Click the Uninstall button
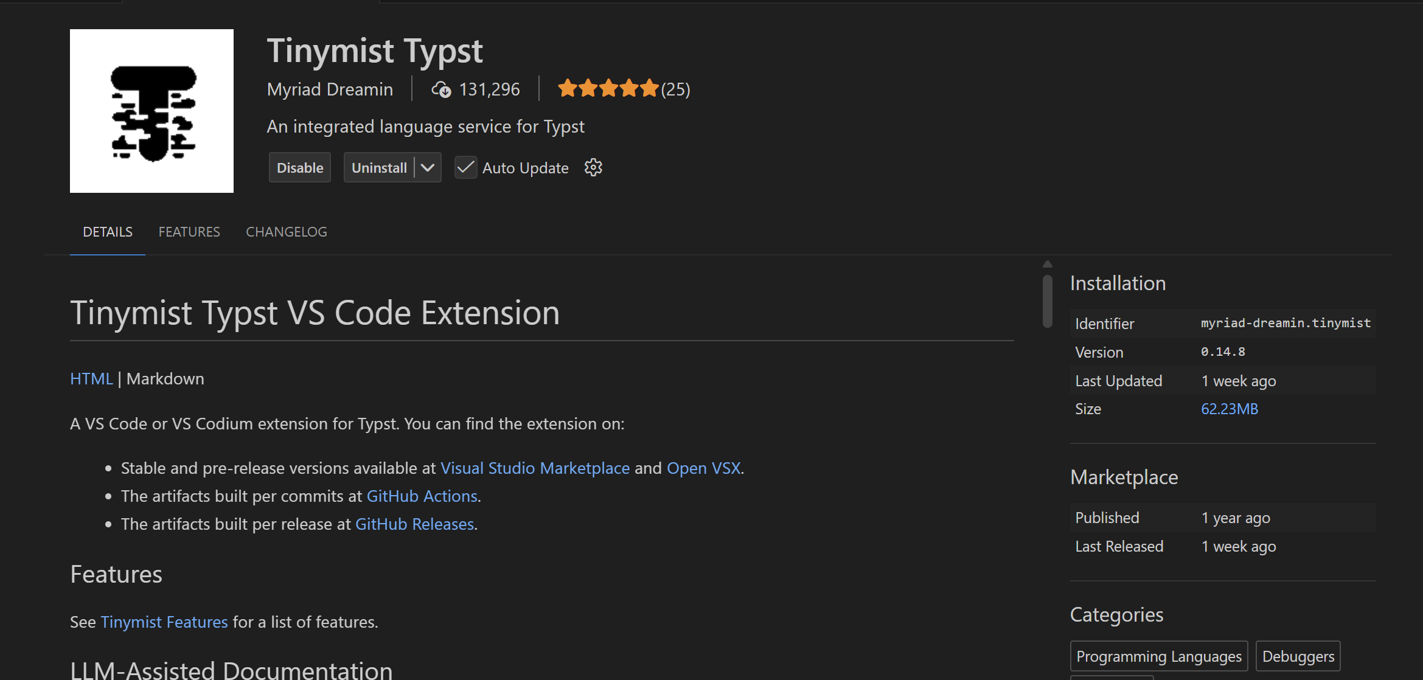The height and width of the screenshot is (680, 1423). (378, 167)
